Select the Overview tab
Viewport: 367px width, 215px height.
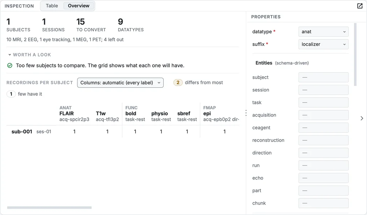point(79,6)
